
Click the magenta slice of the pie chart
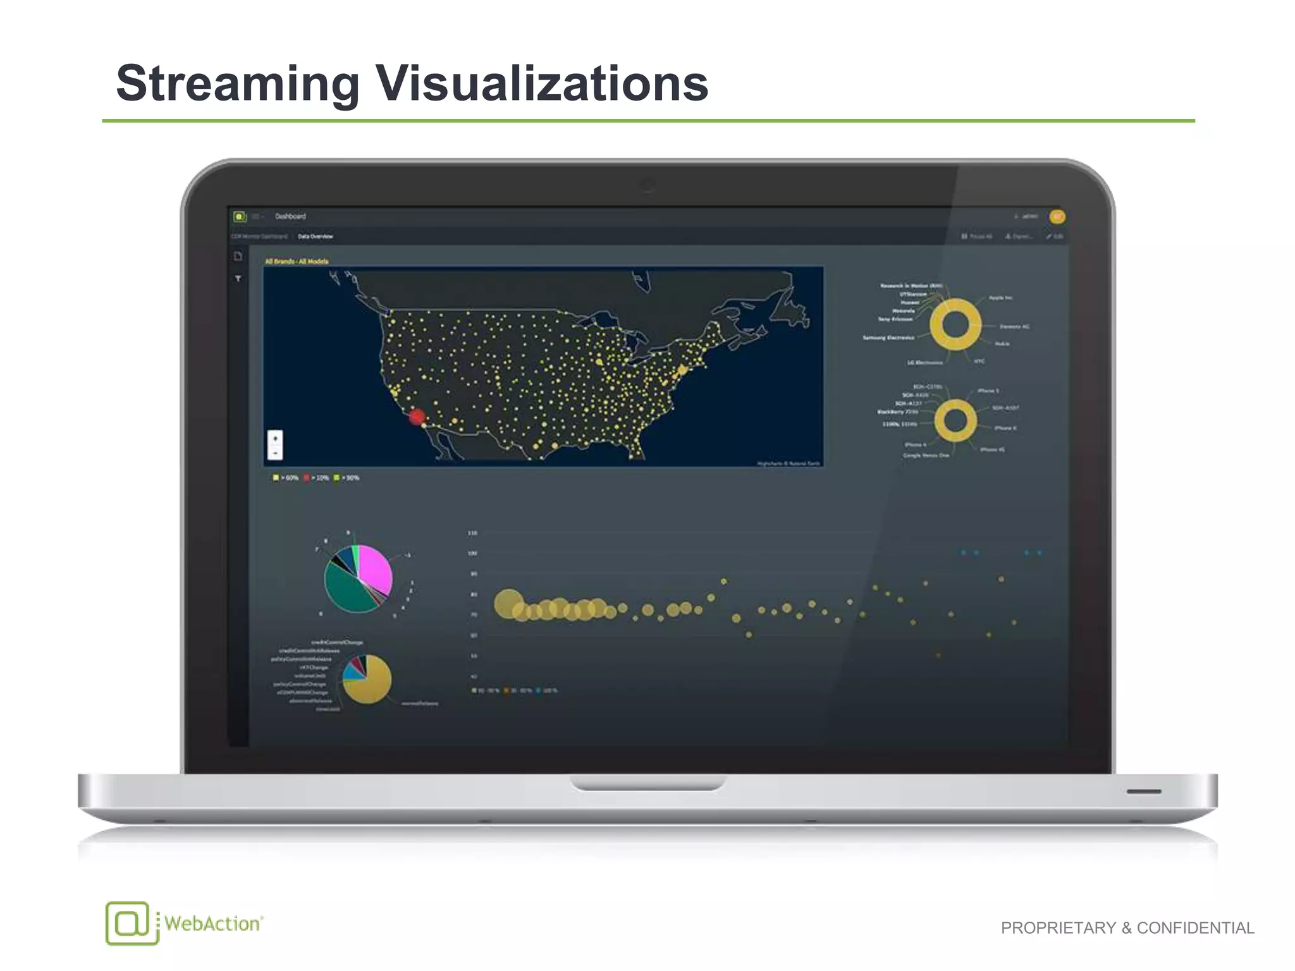[x=376, y=569]
